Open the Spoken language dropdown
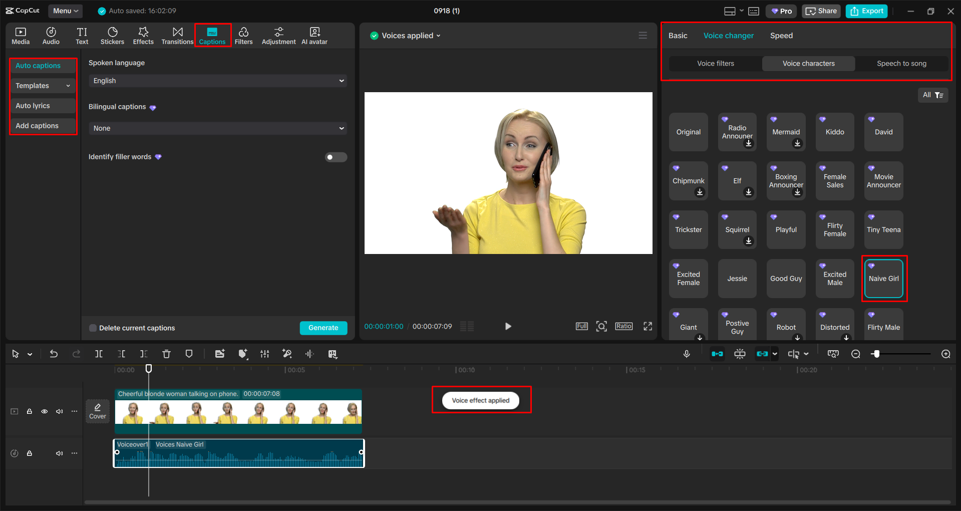Image resolution: width=961 pixels, height=511 pixels. [x=217, y=80]
